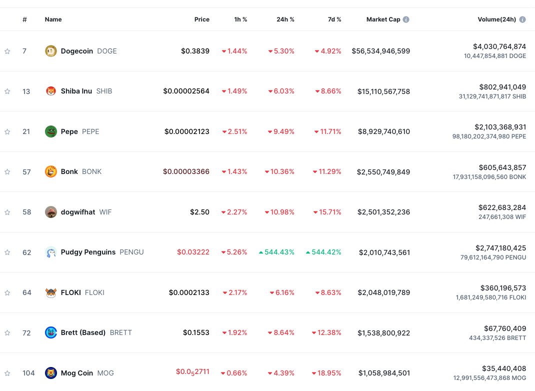This screenshot has height=391, width=535.
Task: Click the dogwifhat coin logo
Action: [x=51, y=212]
